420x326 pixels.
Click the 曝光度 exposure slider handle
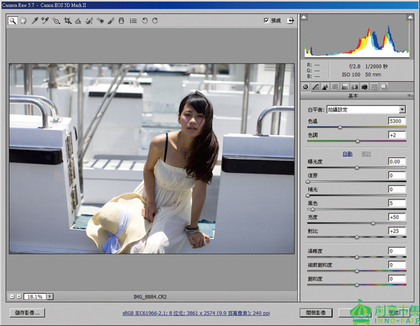coord(357,168)
